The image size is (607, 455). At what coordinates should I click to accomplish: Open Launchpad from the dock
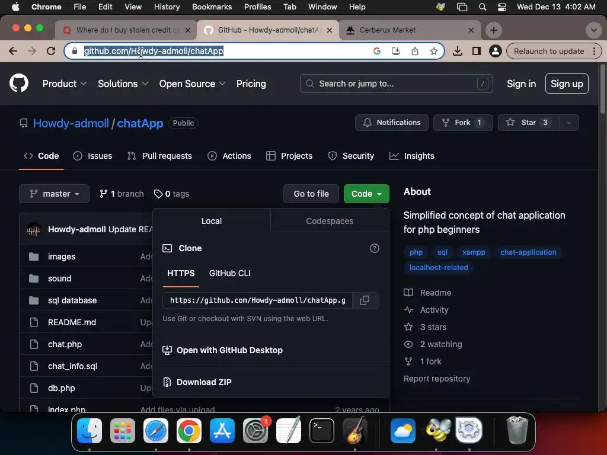click(x=123, y=431)
